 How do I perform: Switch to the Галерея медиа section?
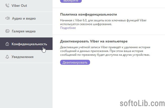(x=26, y=31)
